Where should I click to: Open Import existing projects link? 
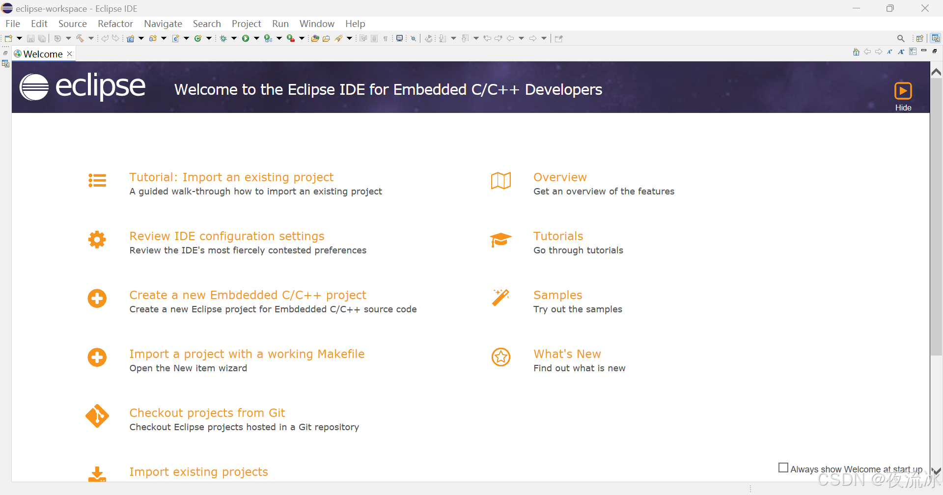pyautogui.click(x=198, y=472)
